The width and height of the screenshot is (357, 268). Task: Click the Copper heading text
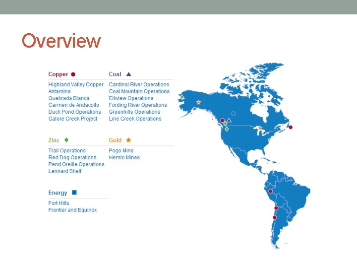point(58,74)
